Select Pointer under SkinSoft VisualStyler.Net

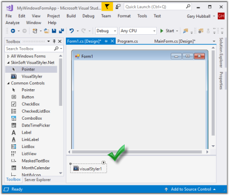(x=31, y=69)
